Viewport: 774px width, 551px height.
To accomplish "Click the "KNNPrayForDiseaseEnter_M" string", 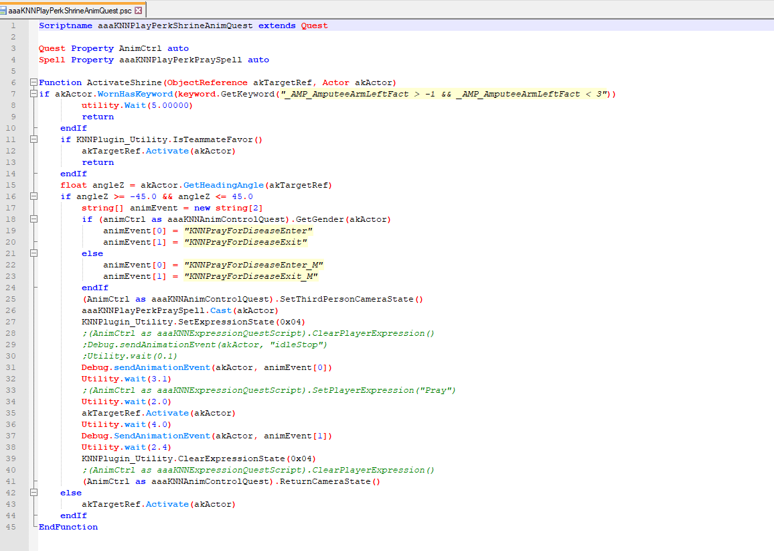I will pos(253,265).
